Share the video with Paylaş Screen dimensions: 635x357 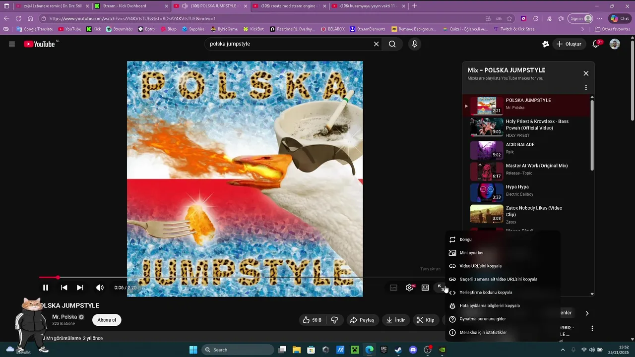pos(362,320)
